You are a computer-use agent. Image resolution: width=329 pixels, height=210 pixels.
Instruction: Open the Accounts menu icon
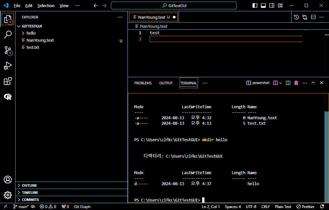point(8,180)
